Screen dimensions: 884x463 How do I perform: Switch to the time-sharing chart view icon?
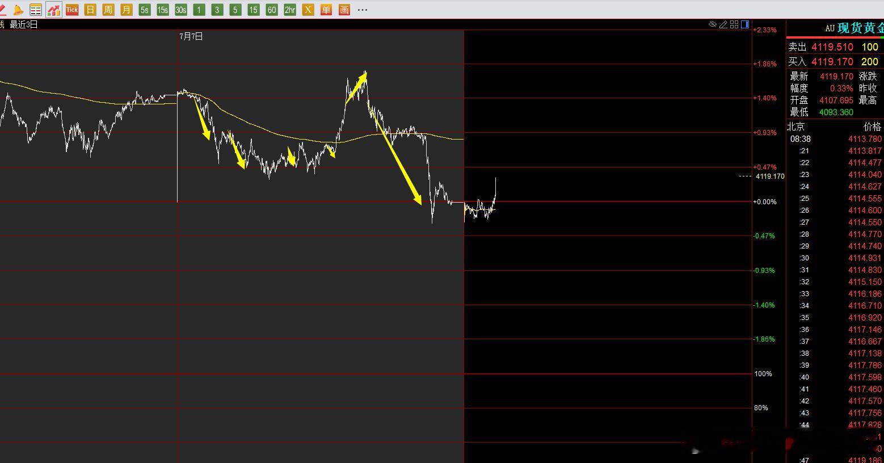(54, 10)
